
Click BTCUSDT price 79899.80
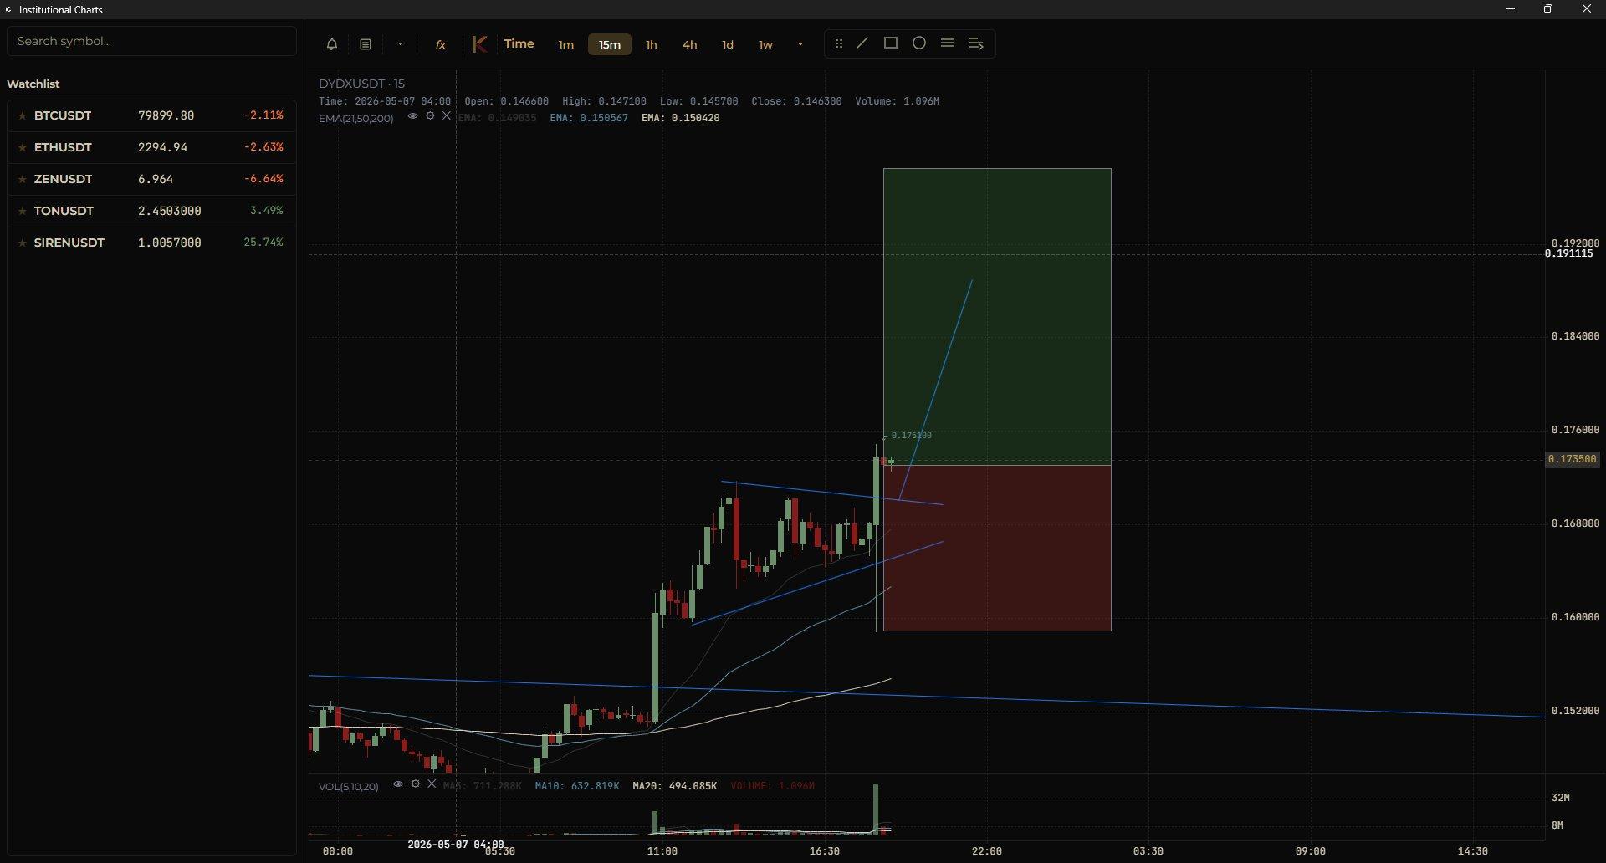pyautogui.click(x=166, y=115)
